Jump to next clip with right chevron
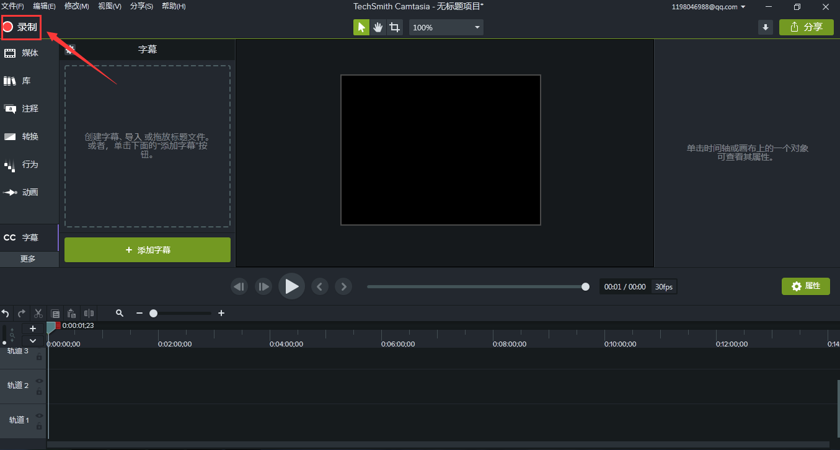Viewport: 840px width, 450px height. pyautogui.click(x=343, y=286)
